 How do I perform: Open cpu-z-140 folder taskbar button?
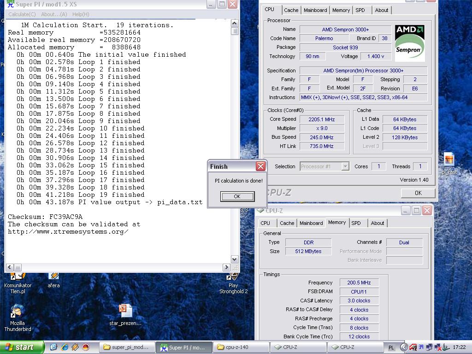(x=241, y=348)
